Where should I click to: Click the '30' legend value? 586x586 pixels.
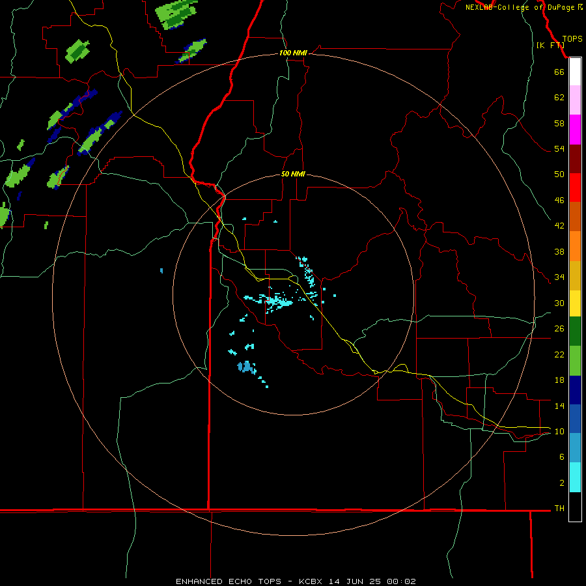click(559, 303)
